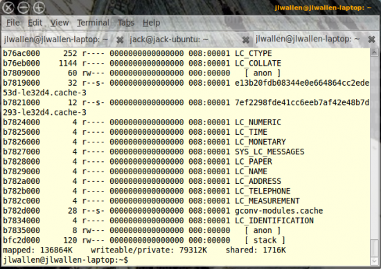Viewport: 381px width, 269px height.
Task: Click the window close X button
Action: 8,8
